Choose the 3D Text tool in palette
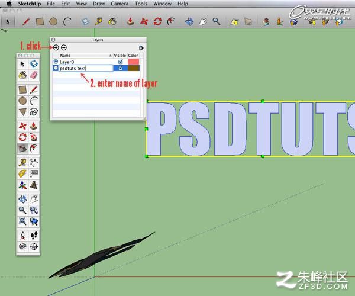Viewport: 355px width, 296px height. coord(34,185)
